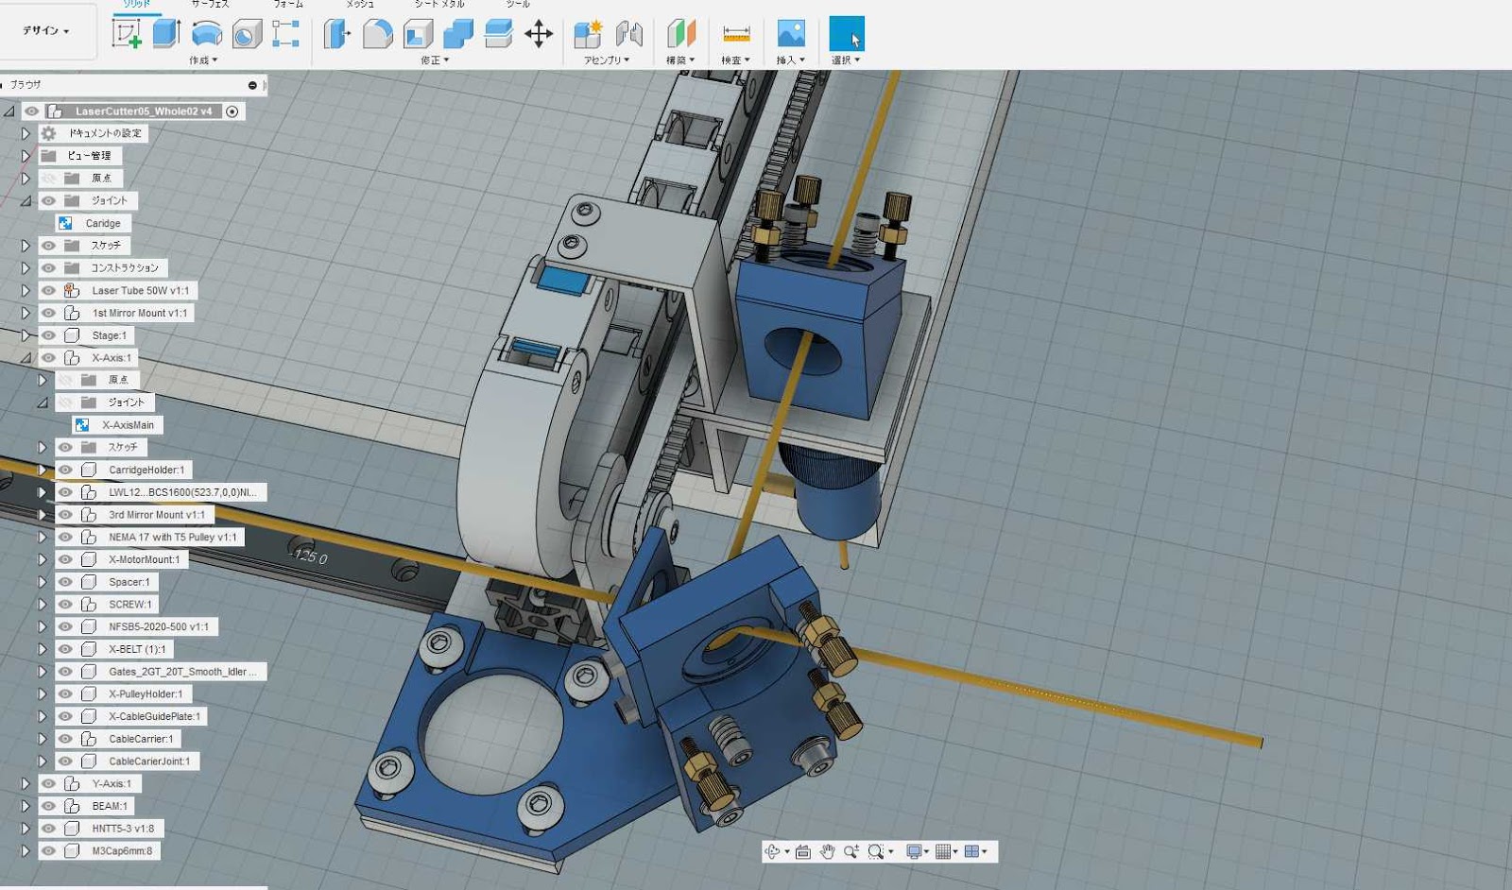Viewport: 1512px width, 890px height.
Task: Click the document settings gear icon
Action: tap(48, 133)
